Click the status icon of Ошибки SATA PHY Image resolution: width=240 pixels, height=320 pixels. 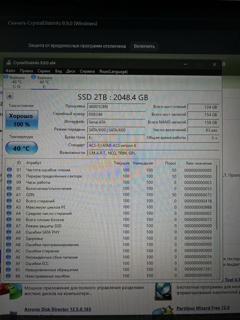tap(9, 232)
